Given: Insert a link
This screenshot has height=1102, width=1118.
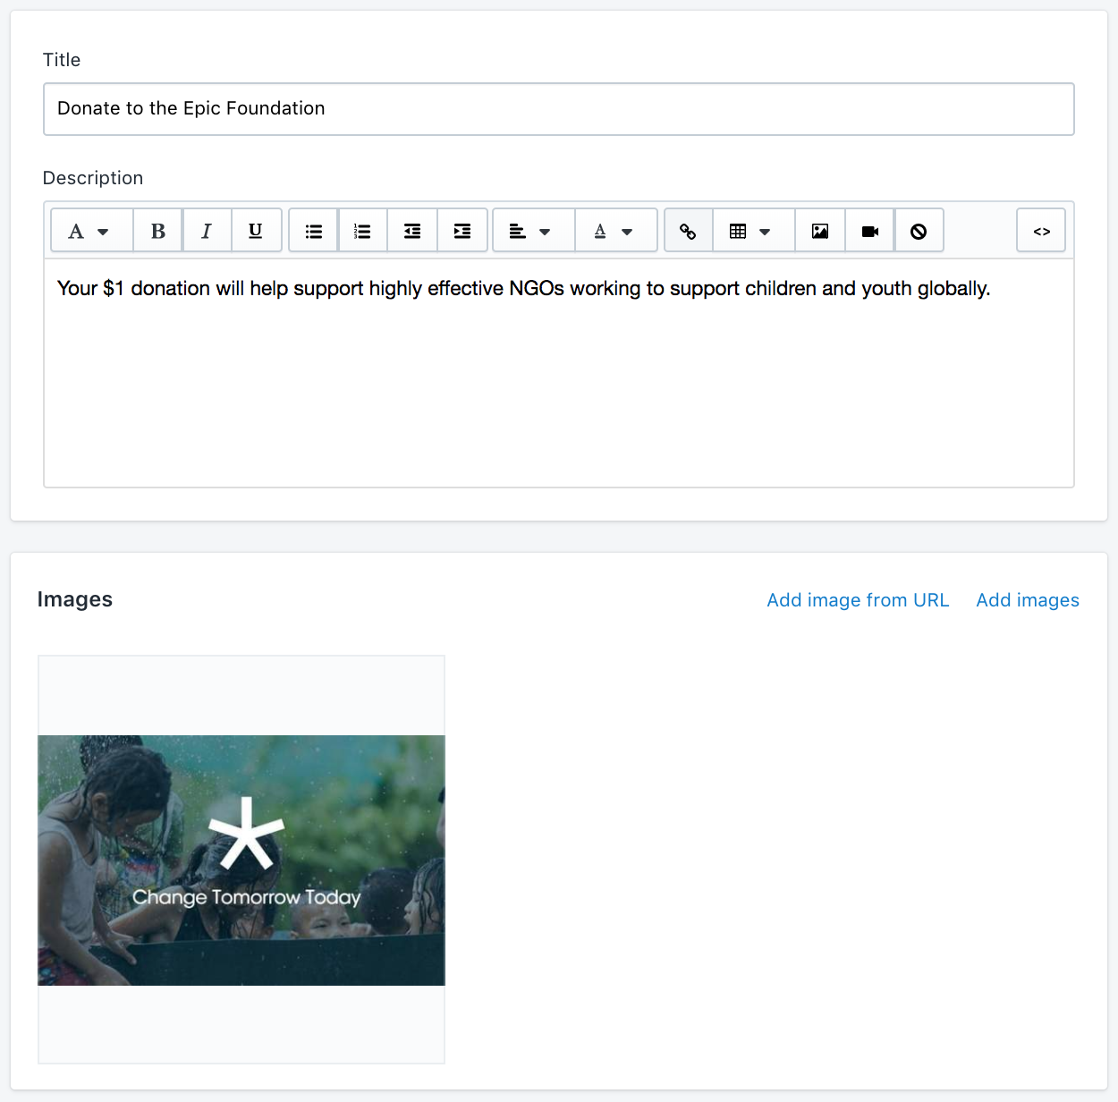Looking at the screenshot, I should pos(689,231).
